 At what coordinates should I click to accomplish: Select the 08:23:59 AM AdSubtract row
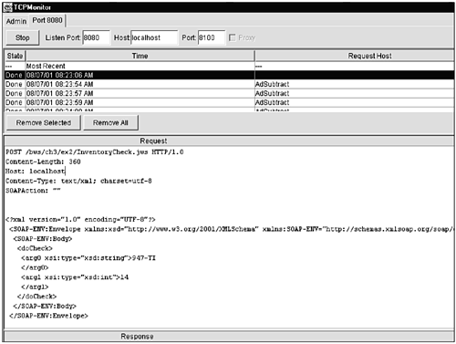click(230, 102)
